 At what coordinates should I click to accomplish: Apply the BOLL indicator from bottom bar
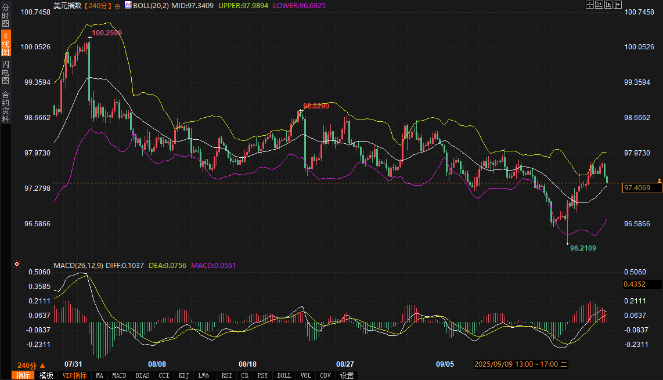click(x=284, y=375)
